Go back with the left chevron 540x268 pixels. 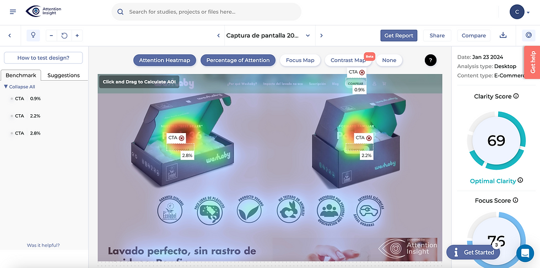click(x=10, y=35)
